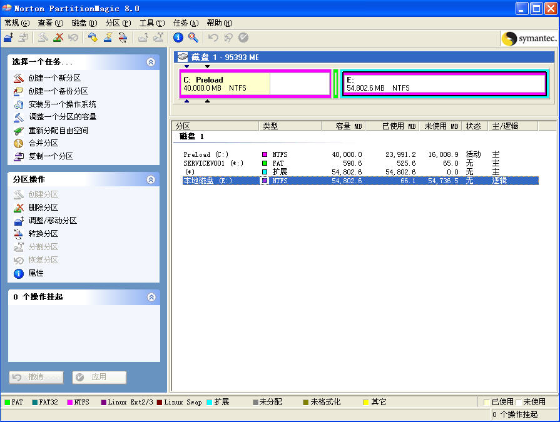This screenshot has height=422, width=560.
Task: Select E: partition block in disk map
Action: click(x=444, y=84)
